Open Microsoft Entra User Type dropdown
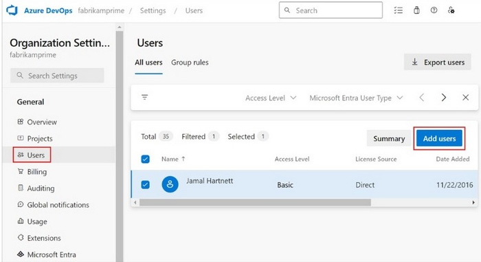This screenshot has width=481, height=262. tap(356, 98)
